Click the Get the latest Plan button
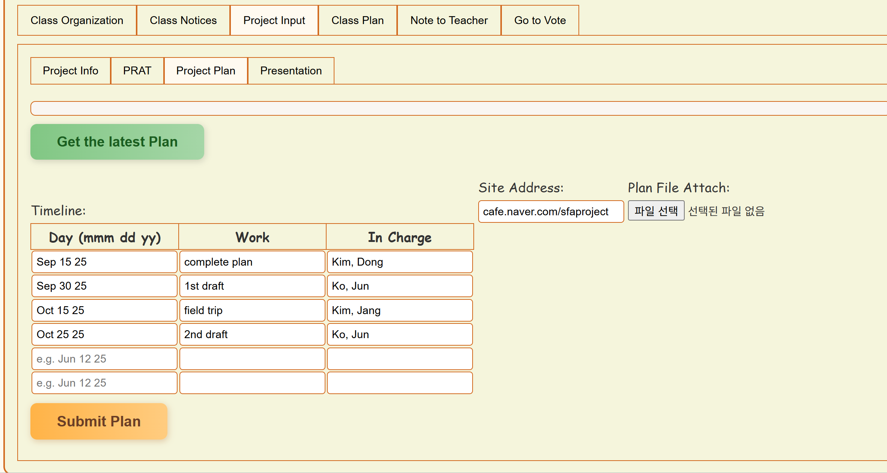 [117, 142]
